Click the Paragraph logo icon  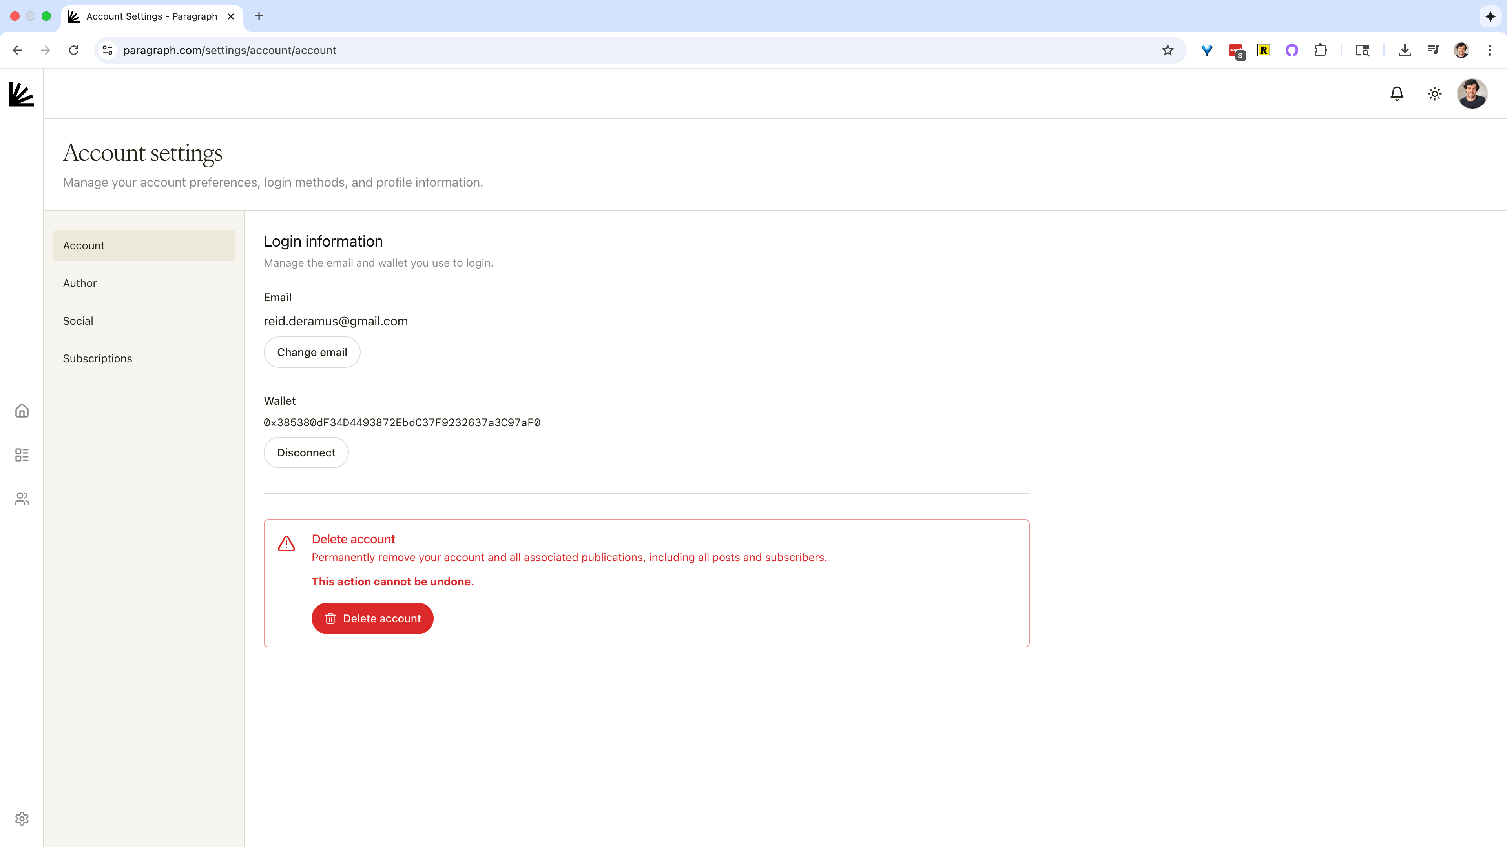[x=22, y=94]
